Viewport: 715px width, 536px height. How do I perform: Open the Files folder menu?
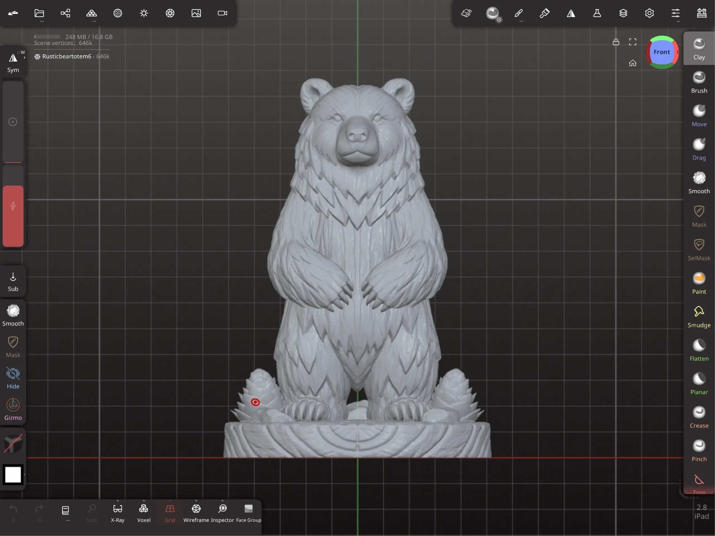point(39,13)
